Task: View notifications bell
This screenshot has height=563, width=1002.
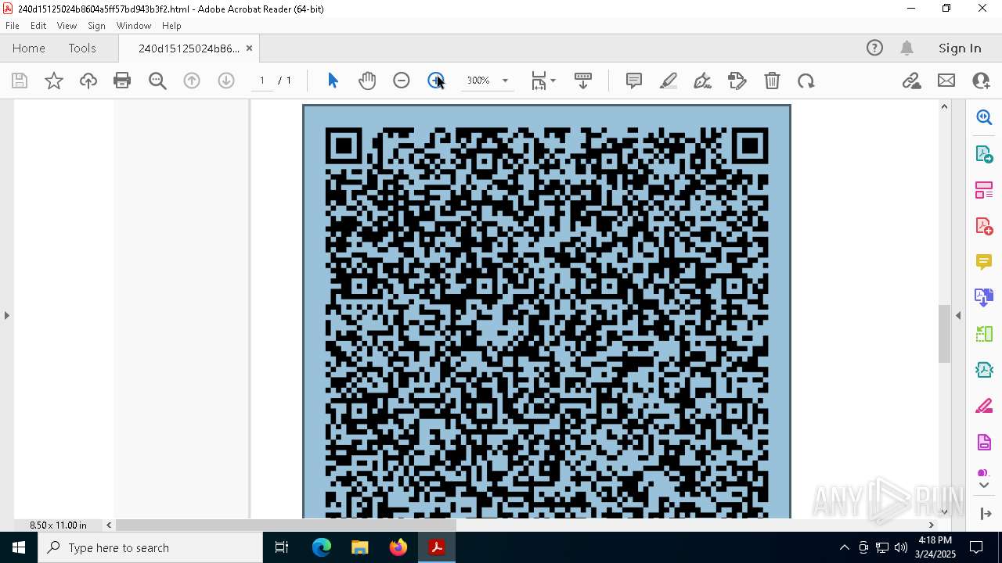Action: point(907,48)
